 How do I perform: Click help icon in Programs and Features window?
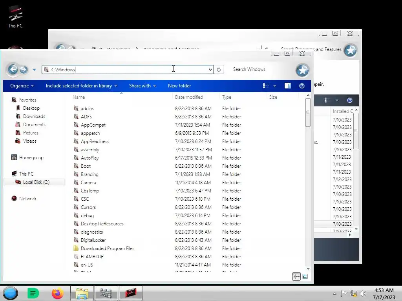(350, 100)
